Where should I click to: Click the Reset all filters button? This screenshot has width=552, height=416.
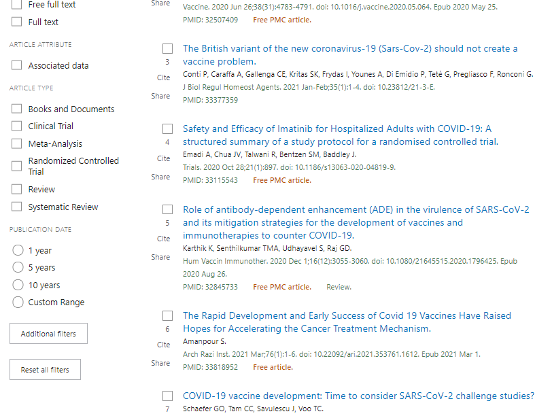pos(45,370)
